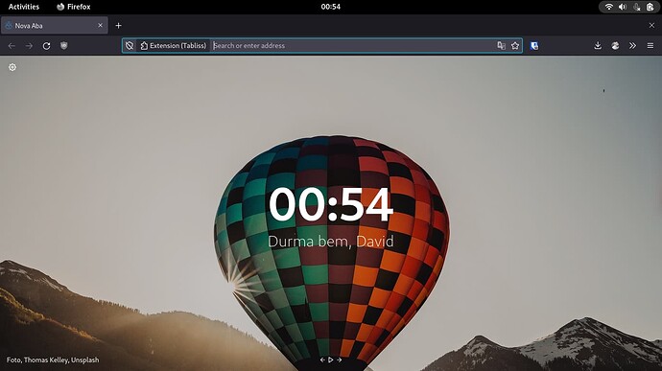Open the downloads panel

coord(598,46)
